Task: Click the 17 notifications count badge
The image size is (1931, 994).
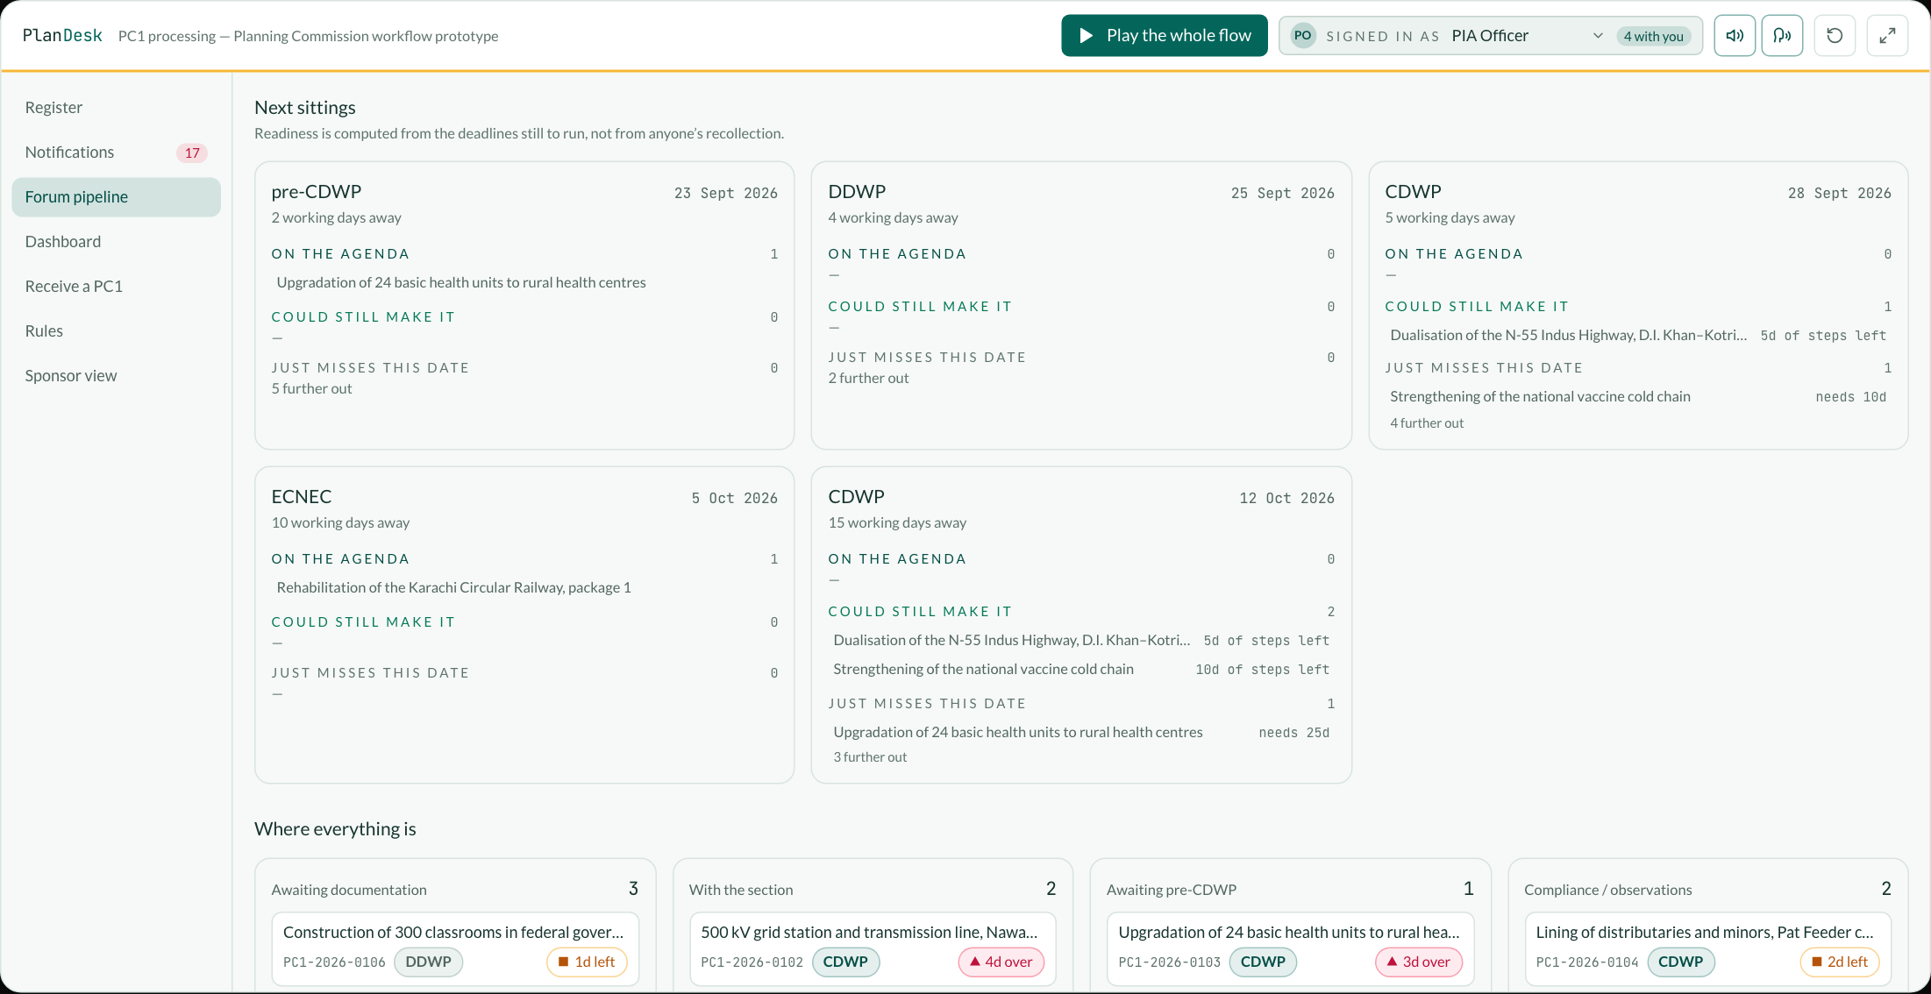Action: coord(192,153)
